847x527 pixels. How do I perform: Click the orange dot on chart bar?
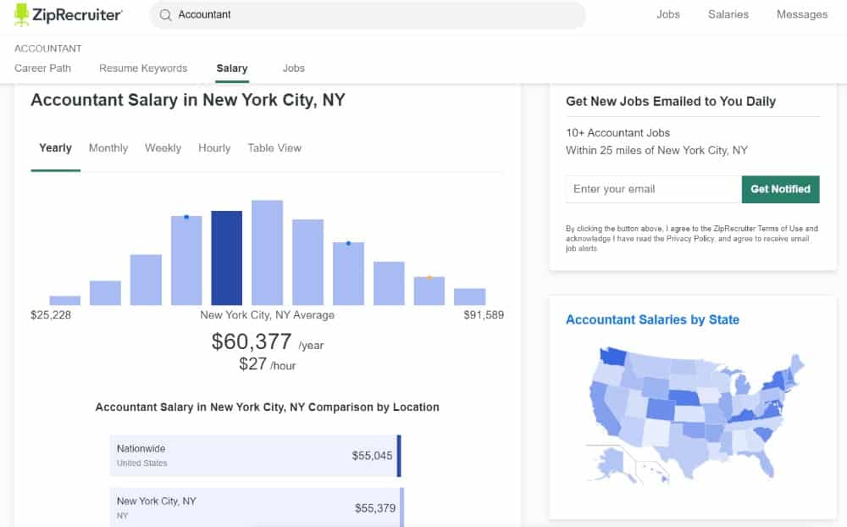coord(429,277)
